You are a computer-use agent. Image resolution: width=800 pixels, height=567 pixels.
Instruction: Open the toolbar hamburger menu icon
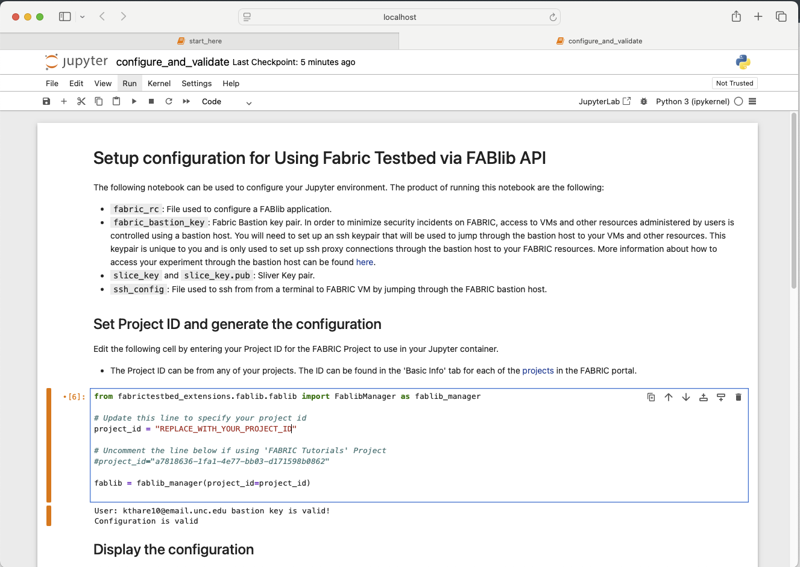(752, 101)
